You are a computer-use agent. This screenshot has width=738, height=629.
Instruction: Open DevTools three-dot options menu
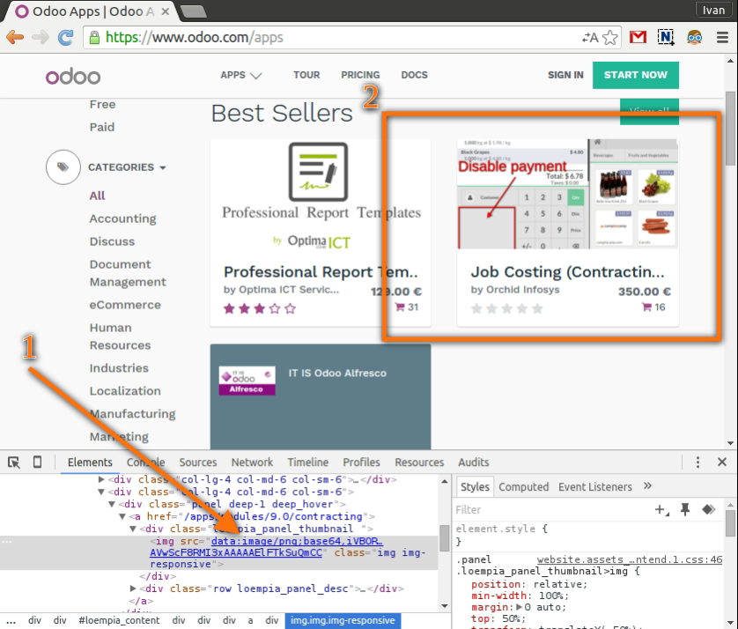point(697,462)
